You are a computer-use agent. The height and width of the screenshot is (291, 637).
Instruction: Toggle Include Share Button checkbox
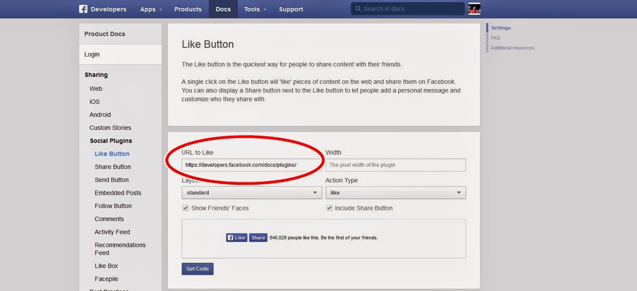pyautogui.click(x=329, y=208)
